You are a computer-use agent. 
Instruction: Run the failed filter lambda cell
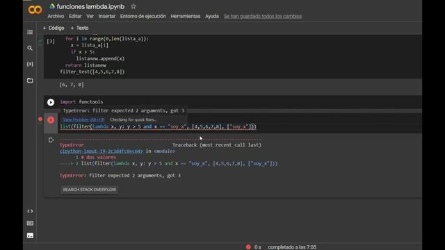point(51,120)
